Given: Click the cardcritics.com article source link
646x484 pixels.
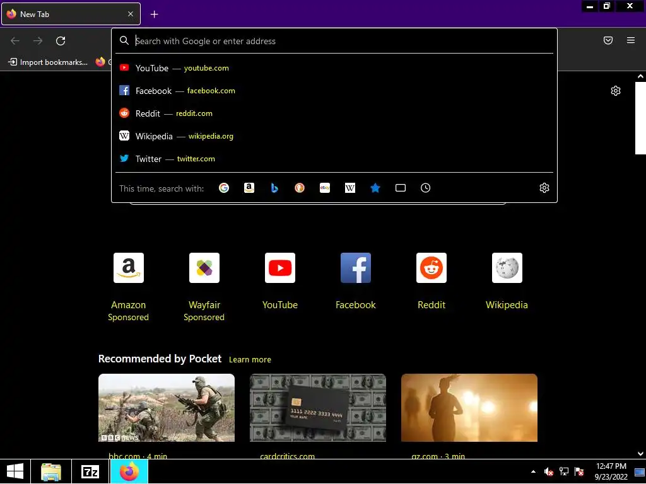Looking at the screenshot, I should 287,456.
